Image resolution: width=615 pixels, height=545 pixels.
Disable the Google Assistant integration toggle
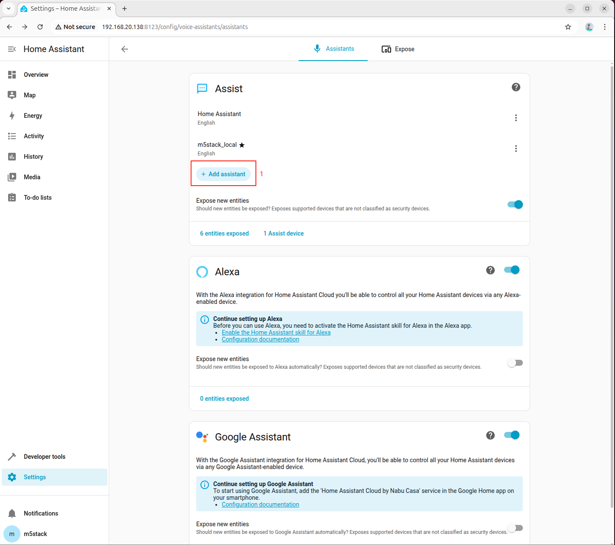pyautogui.click(x=511, y=435)
